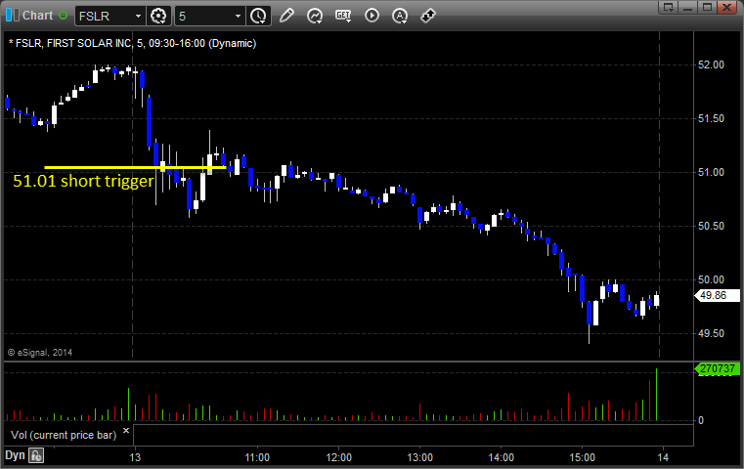Click the 49.86 current price marker
Screen dimensions: 744x469
(717, 295)
